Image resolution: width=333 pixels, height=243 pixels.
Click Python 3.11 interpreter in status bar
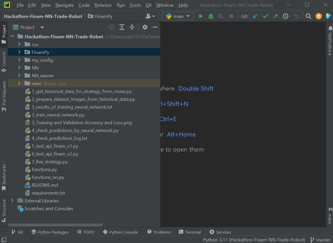254,240
